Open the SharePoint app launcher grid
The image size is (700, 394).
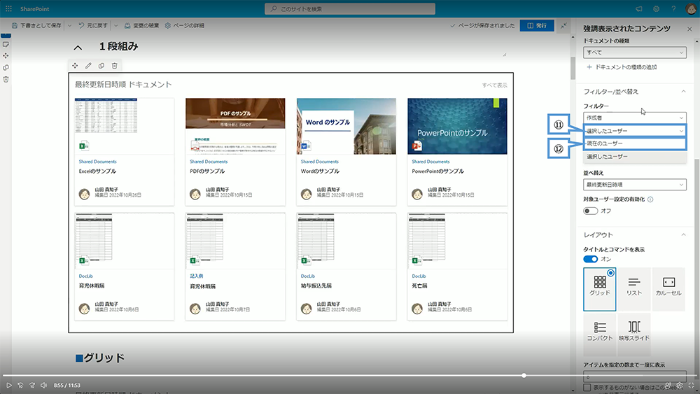click(8, 8)
